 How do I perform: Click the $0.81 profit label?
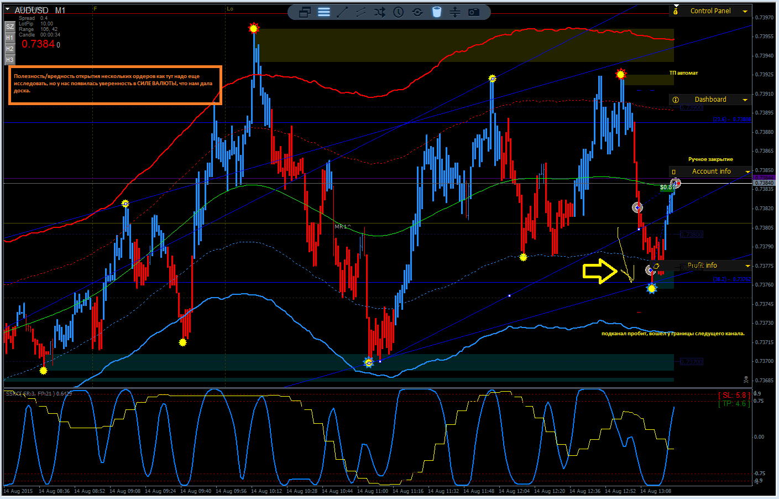point(666,188)
